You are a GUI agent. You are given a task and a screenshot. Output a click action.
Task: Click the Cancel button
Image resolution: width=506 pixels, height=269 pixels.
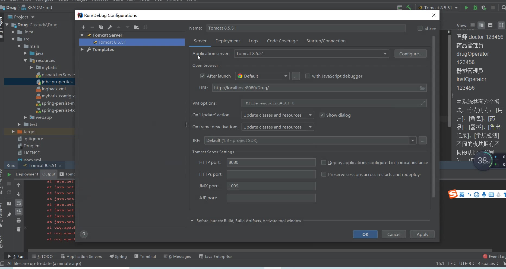coord(394,234)
